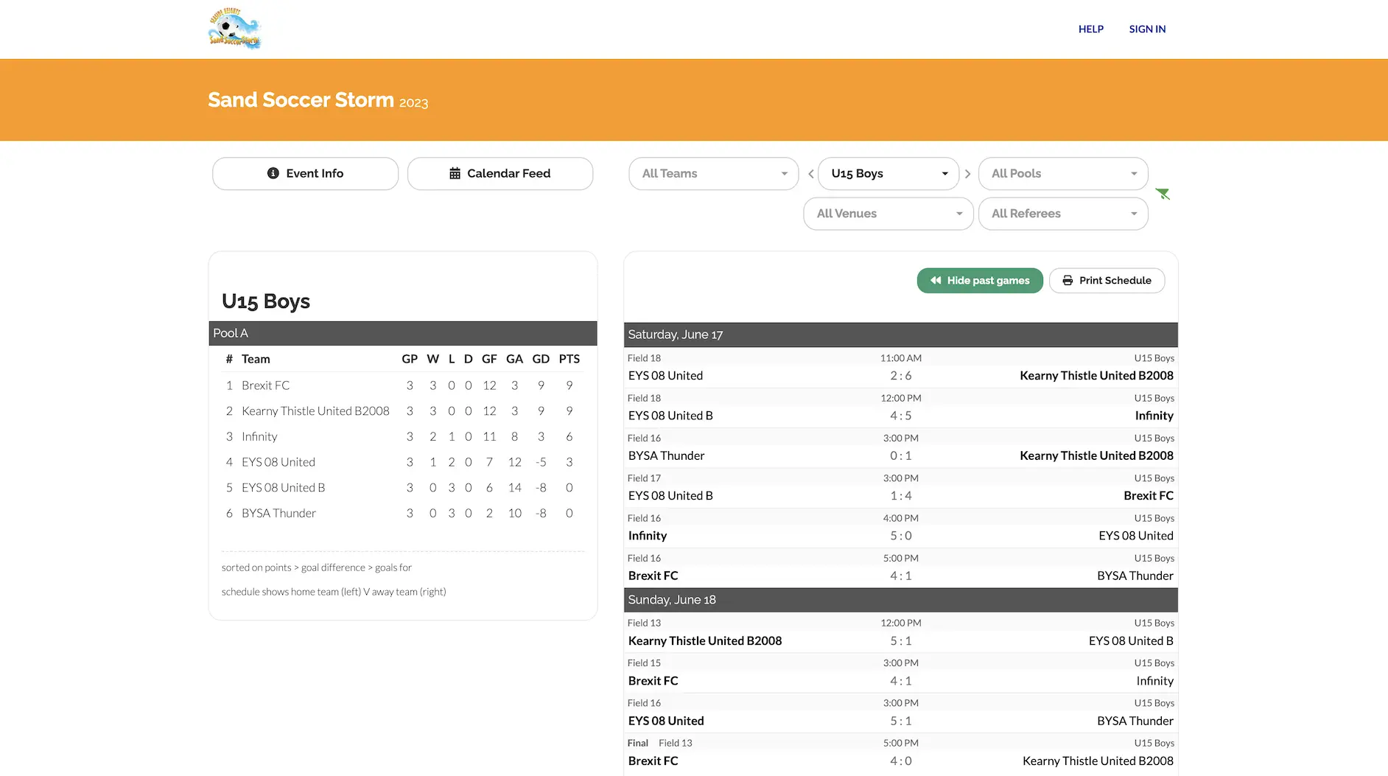Click Brexit FC in the Pool A standings
1388x776 pixels.
pos(265,385)
